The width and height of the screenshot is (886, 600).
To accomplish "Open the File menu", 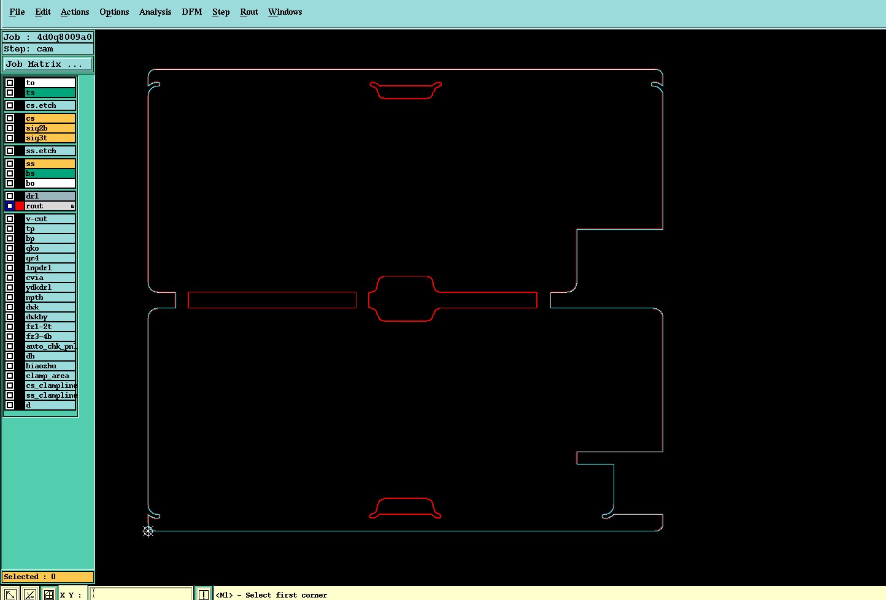I will pyautogui.click(x=17, y=12).
